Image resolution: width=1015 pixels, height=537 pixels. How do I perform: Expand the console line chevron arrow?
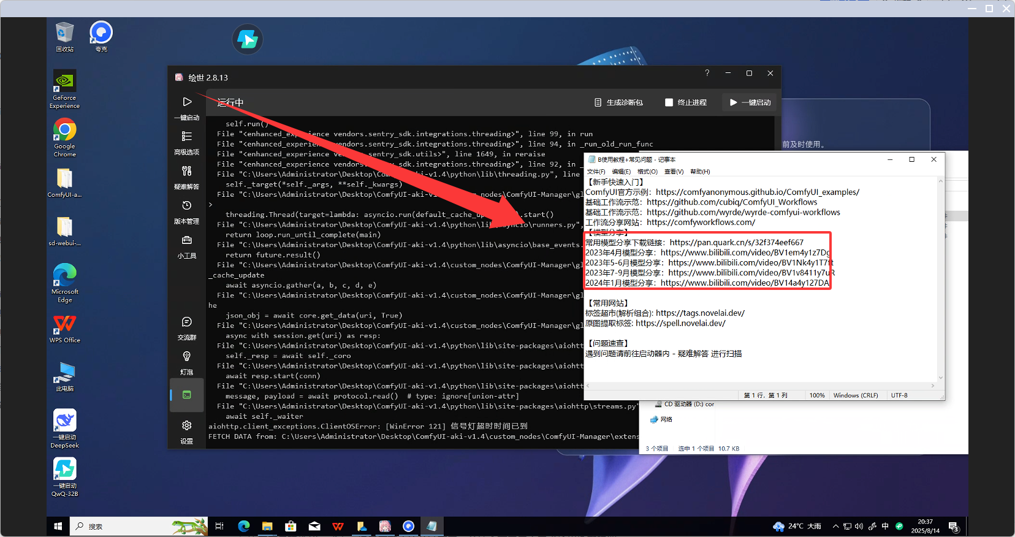point(211,205)
